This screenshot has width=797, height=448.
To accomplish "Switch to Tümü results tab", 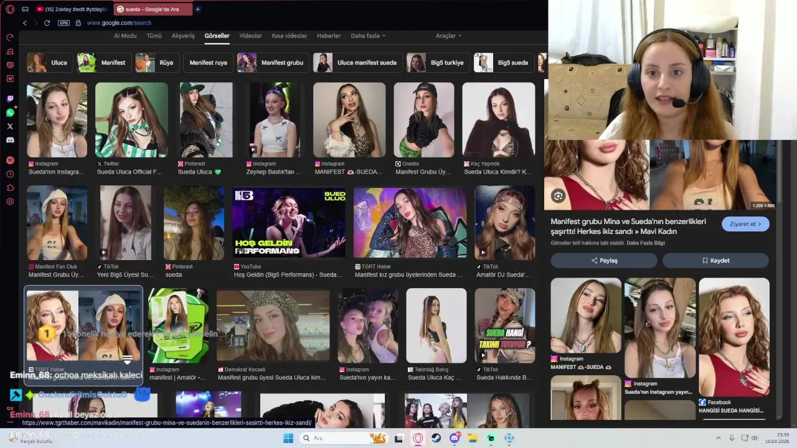I will pos(154,35).
